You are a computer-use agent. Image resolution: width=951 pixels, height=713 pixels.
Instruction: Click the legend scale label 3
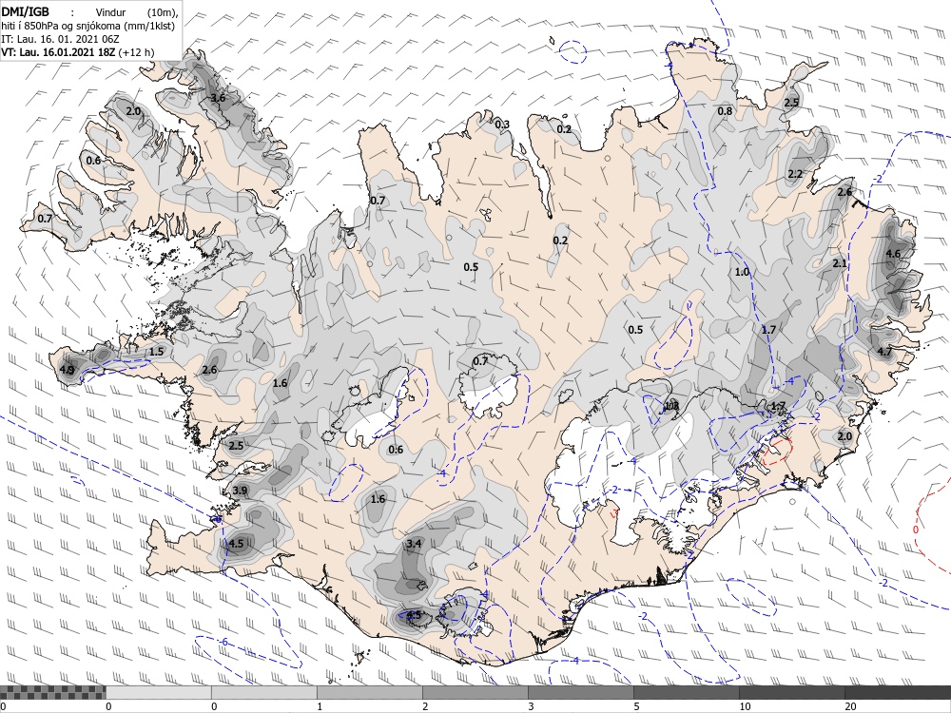click(x=531, y=706)
